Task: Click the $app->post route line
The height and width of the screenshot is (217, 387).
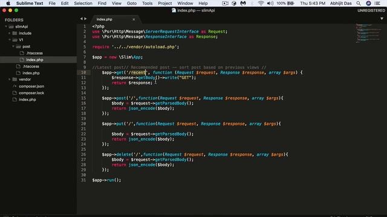Action: [192, 98]
